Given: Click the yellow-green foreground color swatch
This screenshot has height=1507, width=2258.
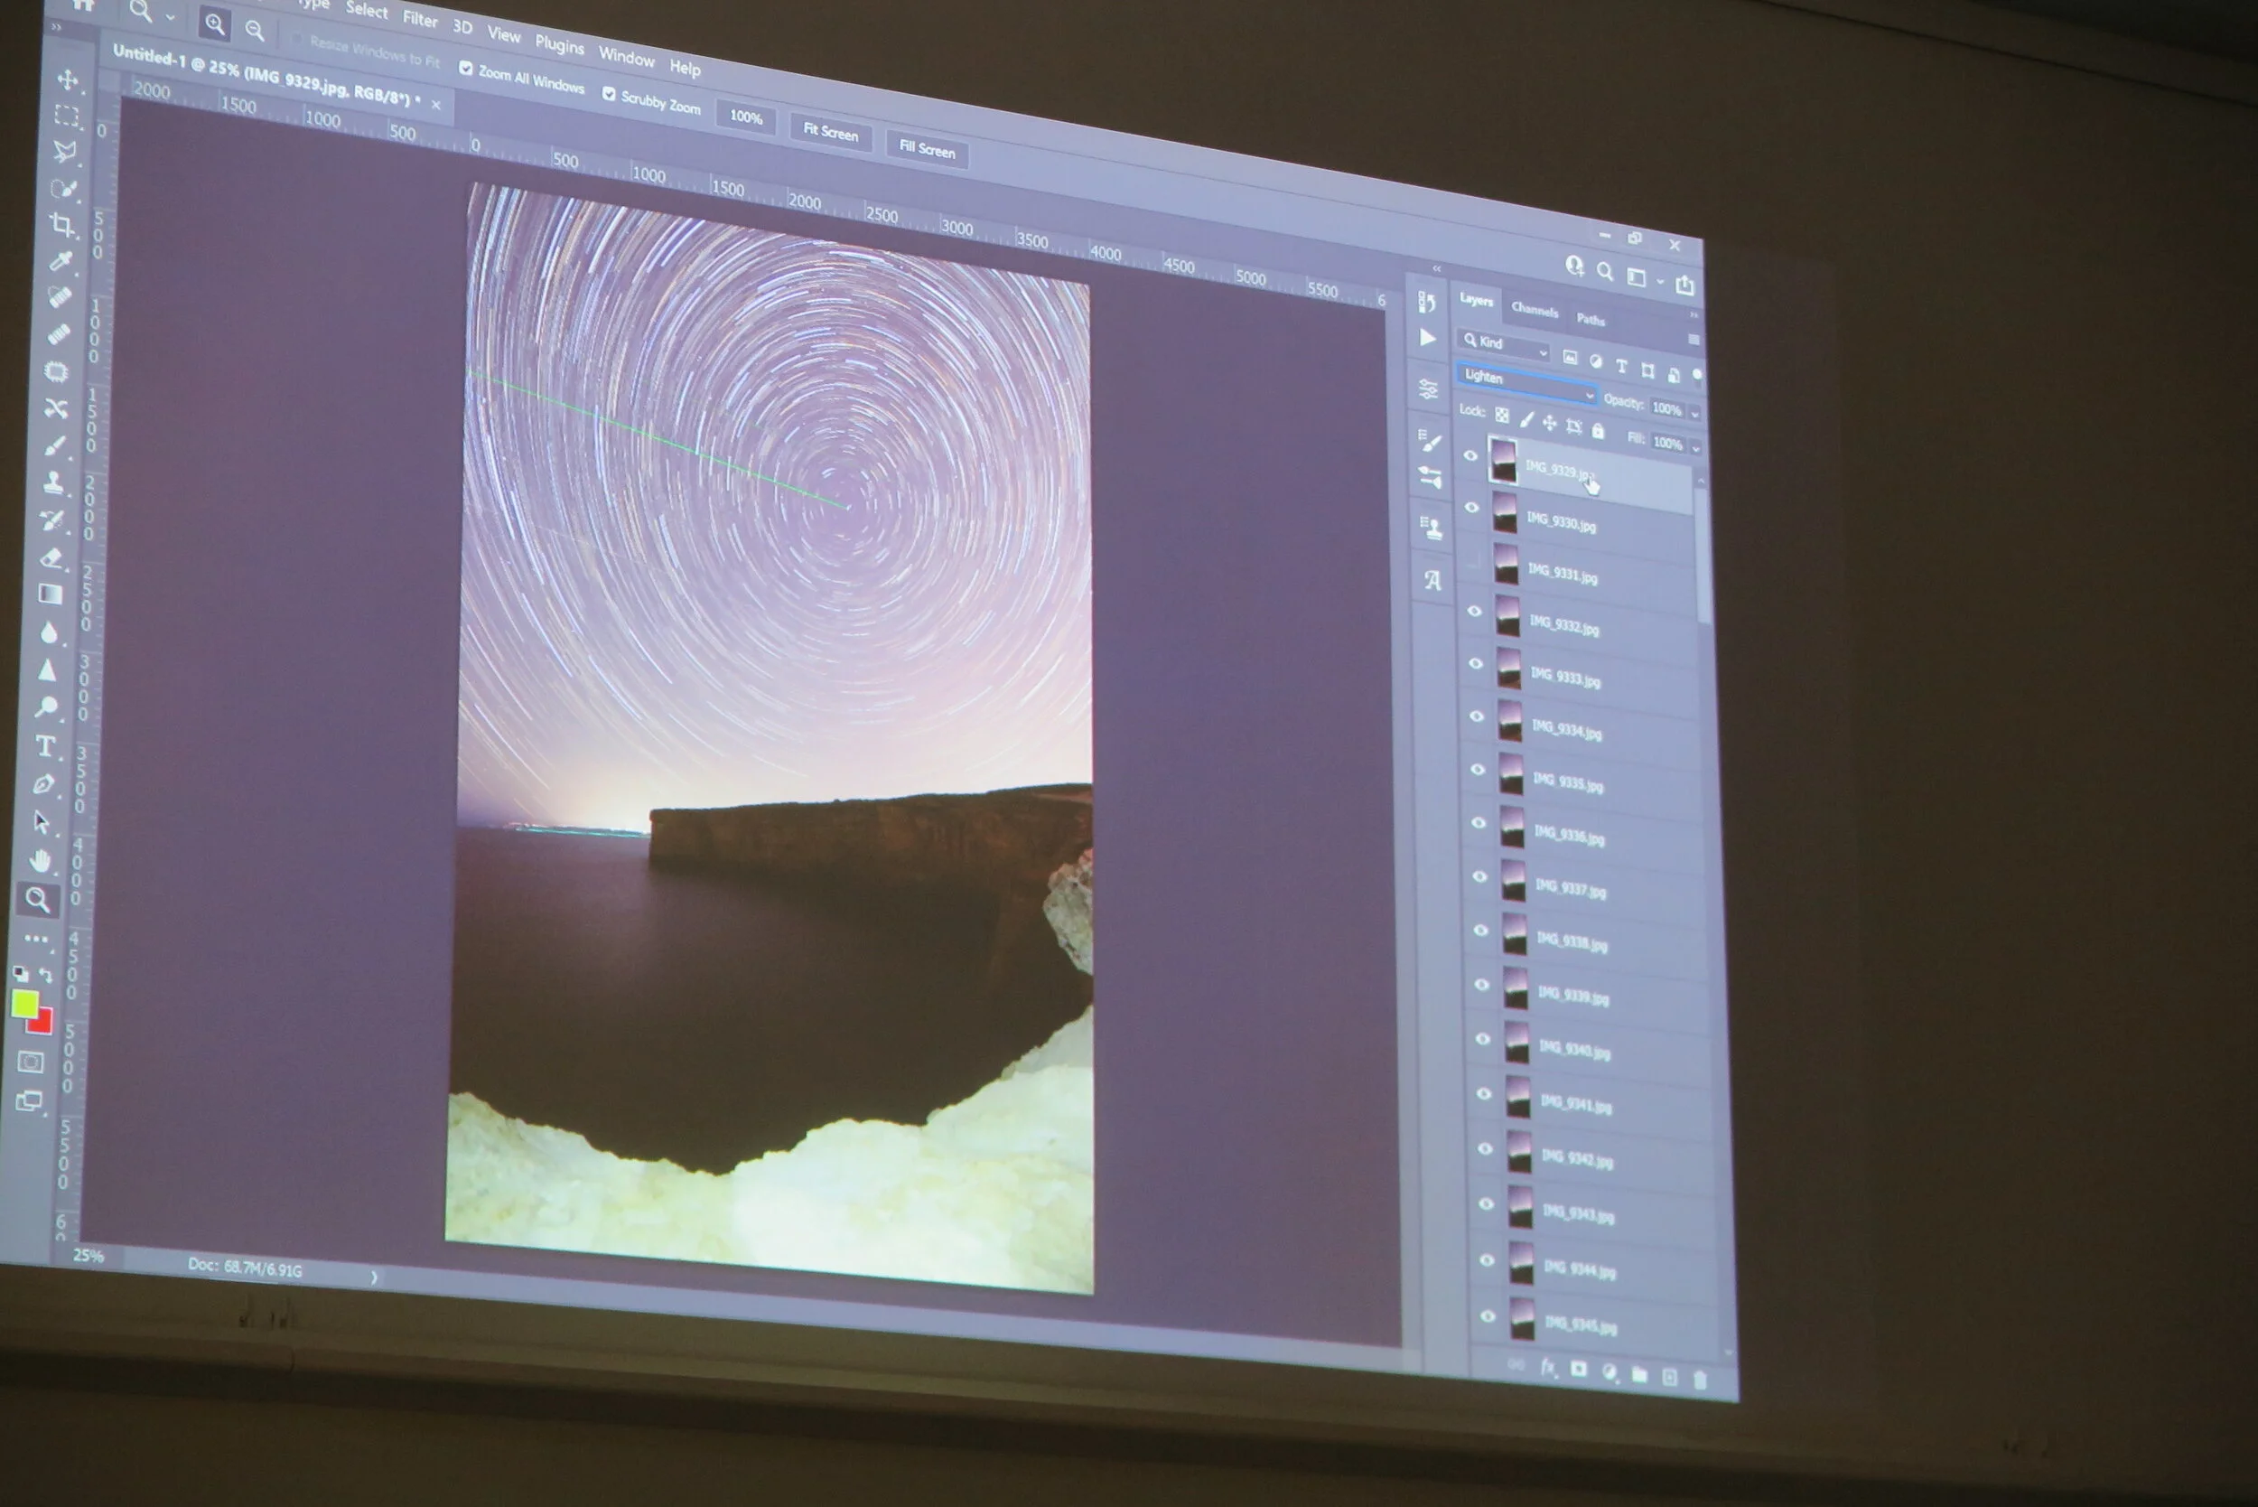Looking at the screenshot, I should pyautogui.click(x=24, y=1005).
